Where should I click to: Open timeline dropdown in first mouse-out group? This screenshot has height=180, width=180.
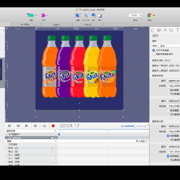[x=173, y=131]
